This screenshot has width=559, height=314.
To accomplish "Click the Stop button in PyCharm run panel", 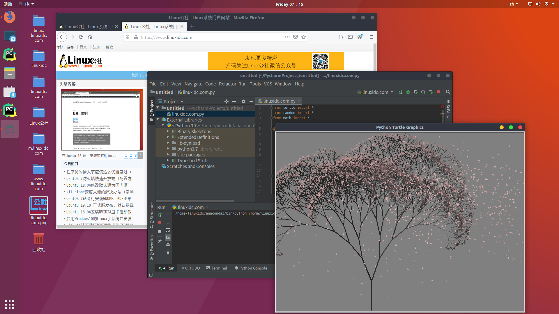I will [x=159, y=222].
